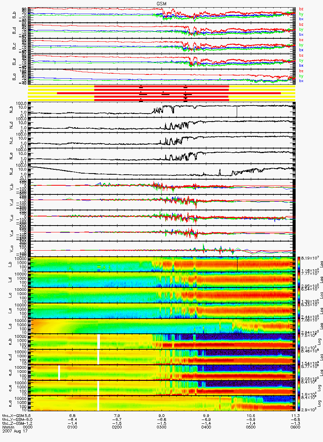The width and height of the screenshot is (323, 442).
Task: Click the 2007 Aug 17 date label
Action: [15, 431]
